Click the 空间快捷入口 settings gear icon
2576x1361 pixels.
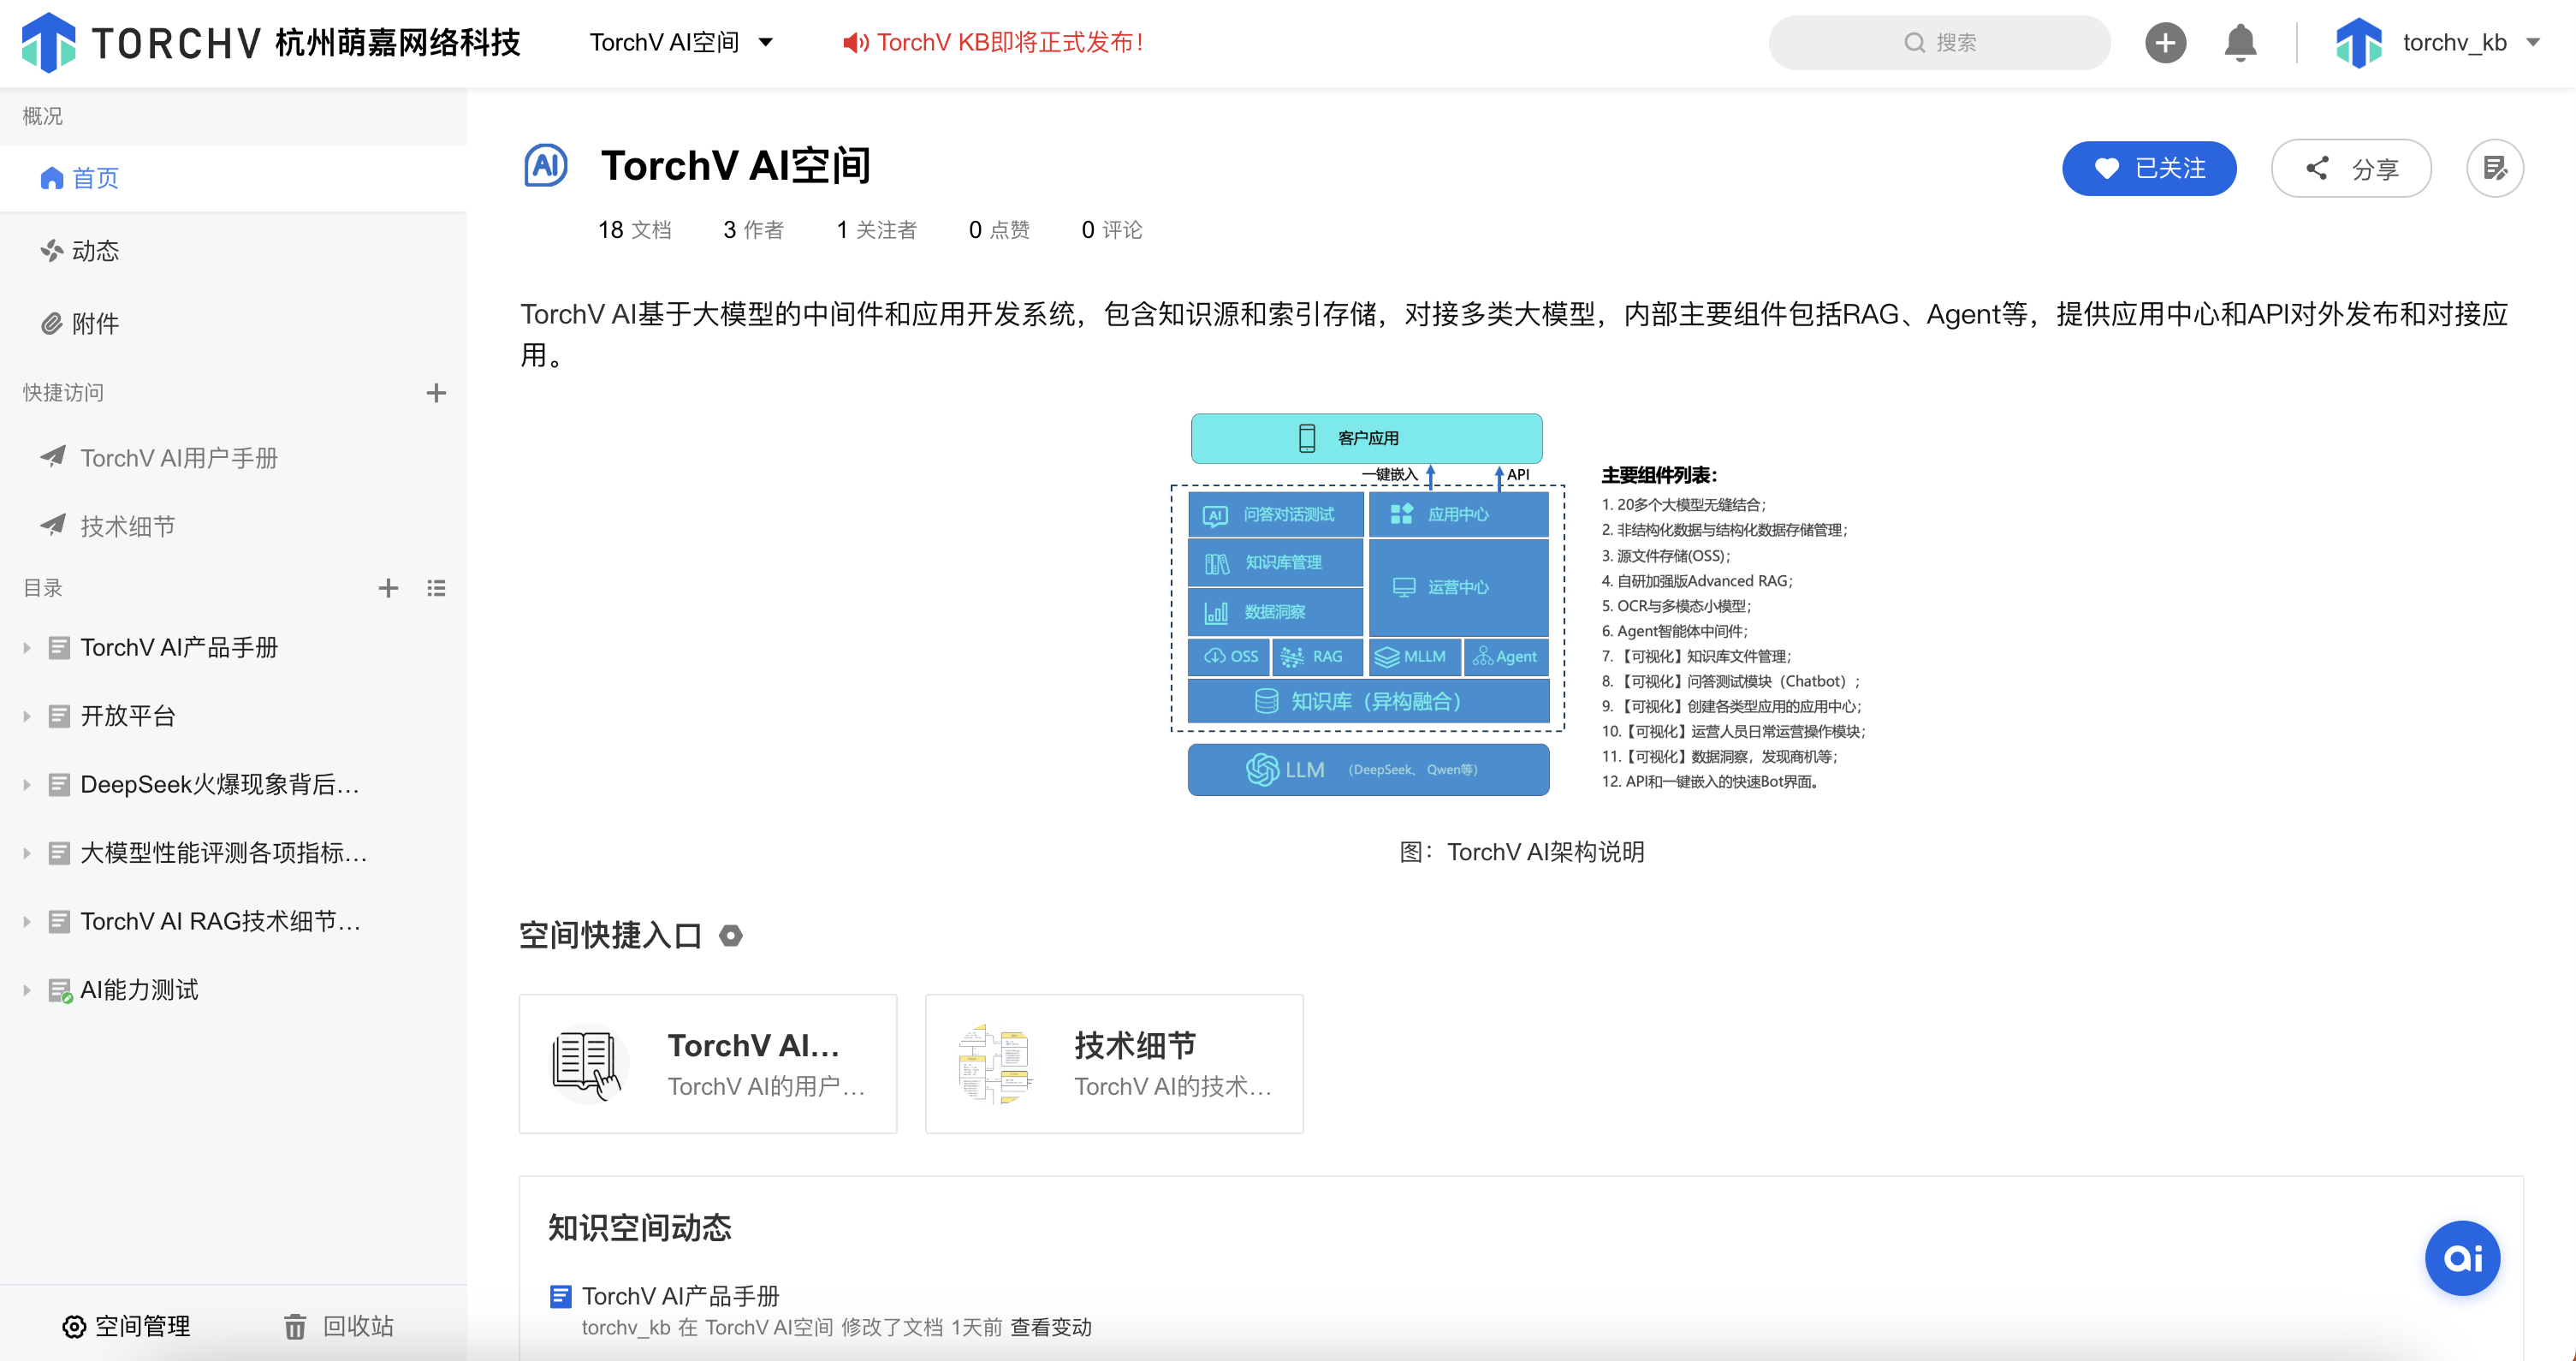(x=731, y=935)
